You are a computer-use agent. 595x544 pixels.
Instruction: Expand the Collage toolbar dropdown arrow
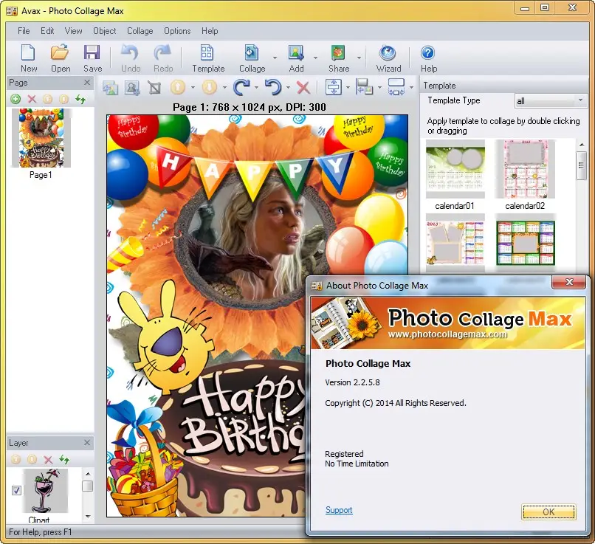point(275,58)
